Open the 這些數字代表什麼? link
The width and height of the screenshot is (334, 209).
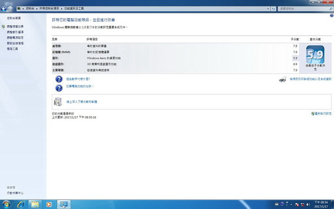[x=78, y=79]
